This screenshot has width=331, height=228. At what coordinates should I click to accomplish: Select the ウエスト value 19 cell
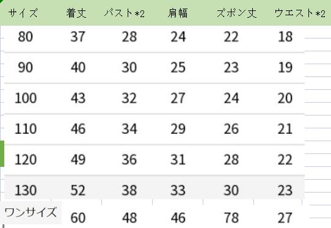coord(285,67)
